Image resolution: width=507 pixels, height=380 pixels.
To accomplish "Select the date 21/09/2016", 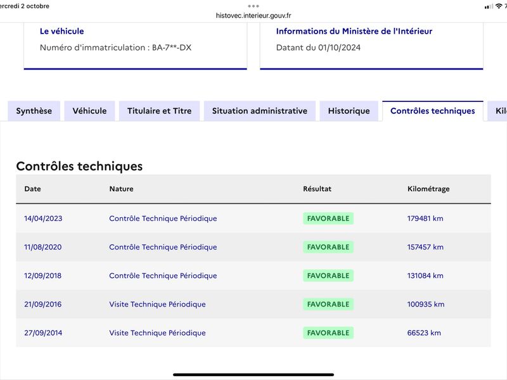I will pyautogui.click(x=42, y=305).
